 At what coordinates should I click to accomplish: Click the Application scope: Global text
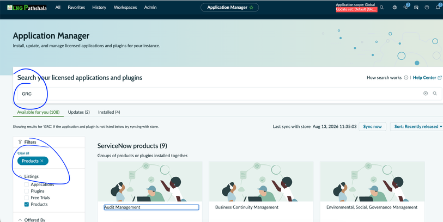pyautogui.click(x=355, y=4)
